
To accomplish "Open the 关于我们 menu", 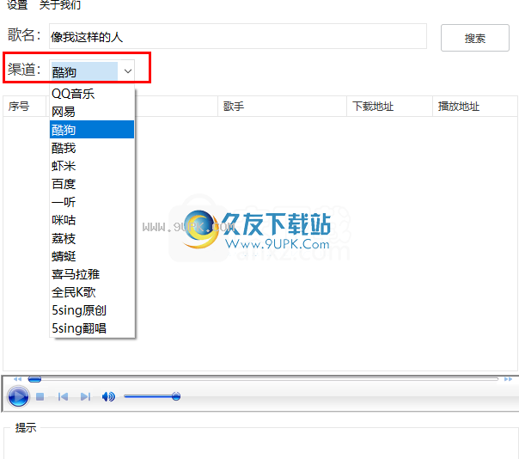I will coord(60,4).
